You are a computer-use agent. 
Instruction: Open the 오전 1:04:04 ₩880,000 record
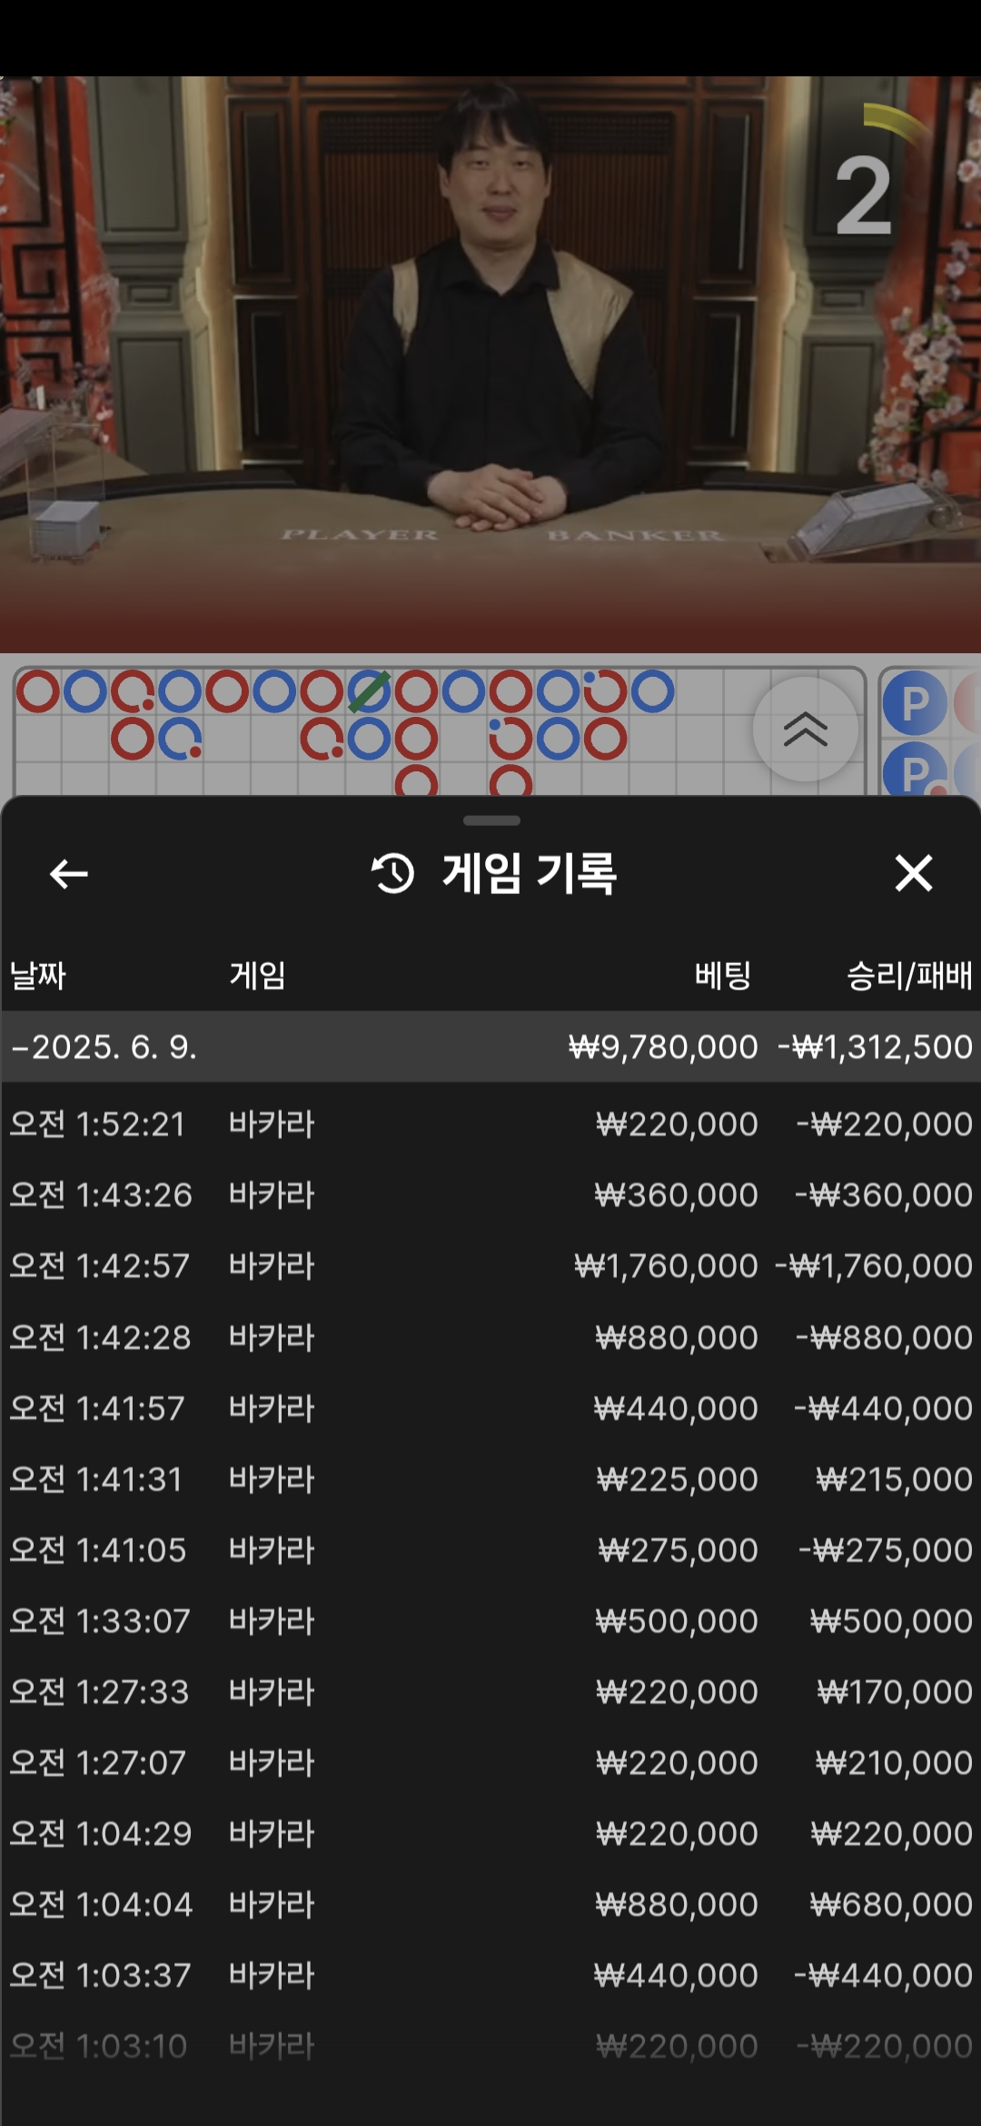490,1904
